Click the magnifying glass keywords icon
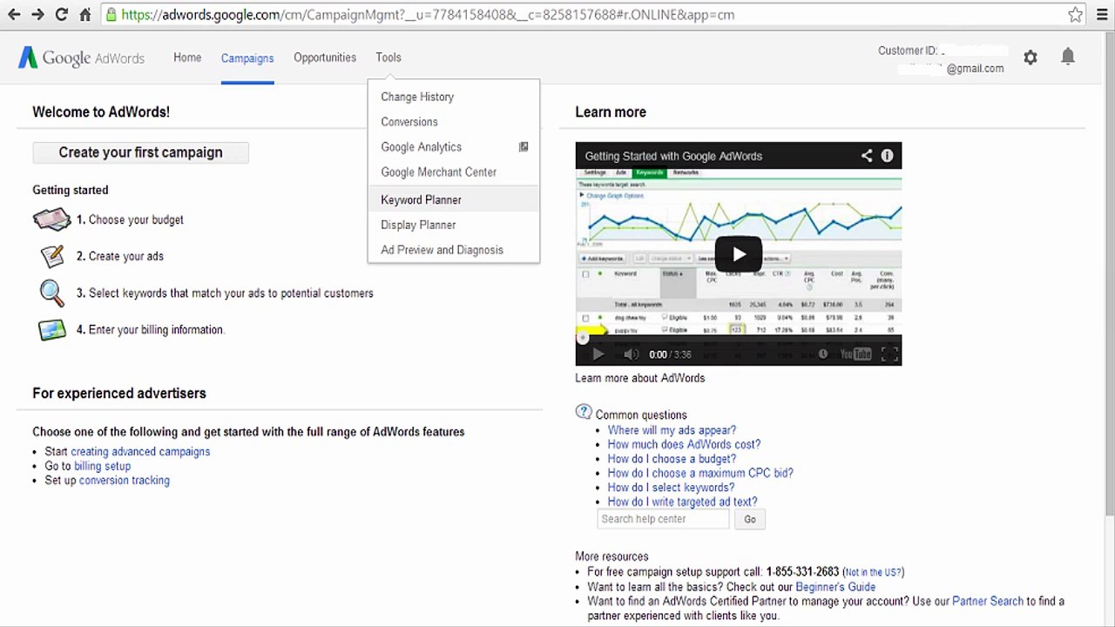This screenshot has height=627, width=1115. pyautogui.click(x=52, y=293)
